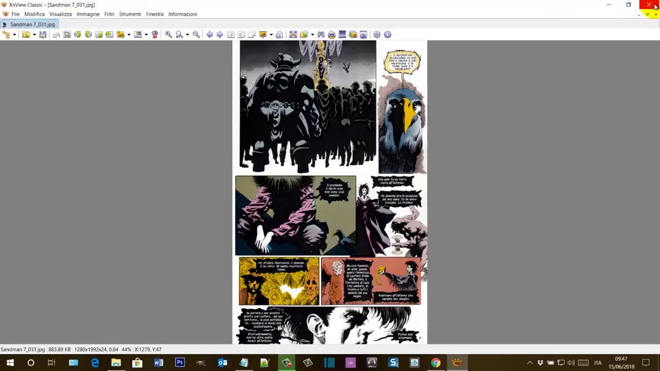This screenshot has height=371, width=660.
Task: Click the Mirror horizontal toolbar icon
Action: pos(109,35)
